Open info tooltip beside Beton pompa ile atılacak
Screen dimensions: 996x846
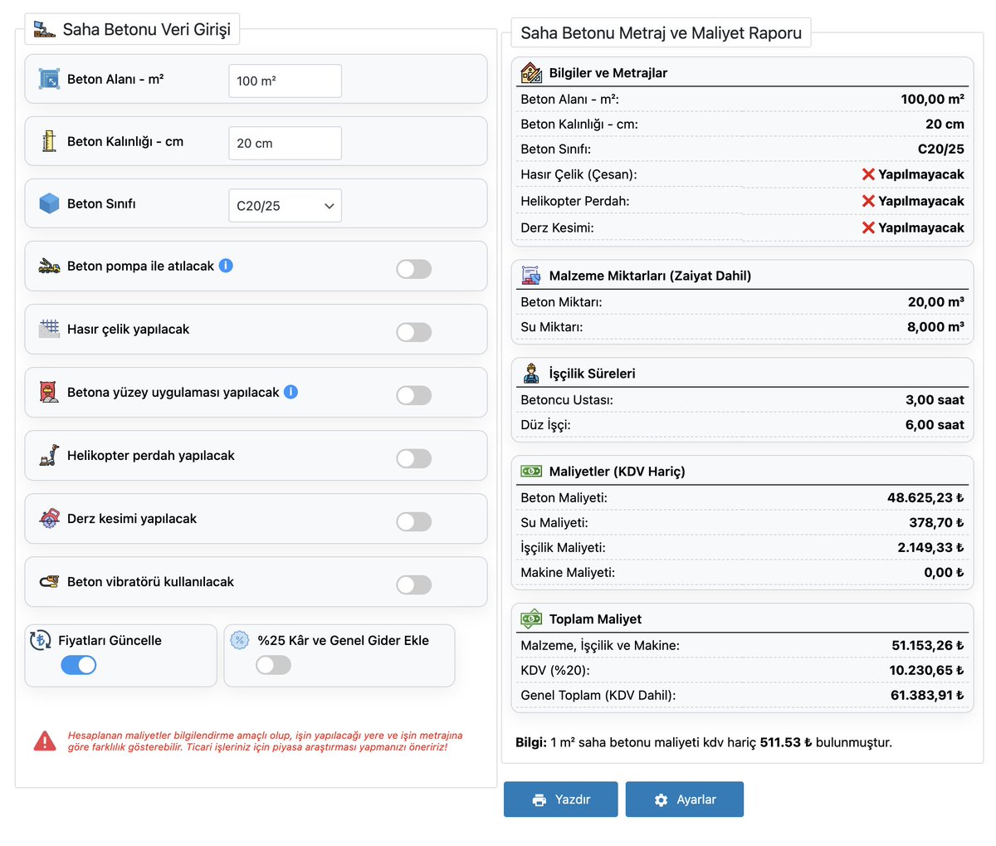click(x=226, y=266)
